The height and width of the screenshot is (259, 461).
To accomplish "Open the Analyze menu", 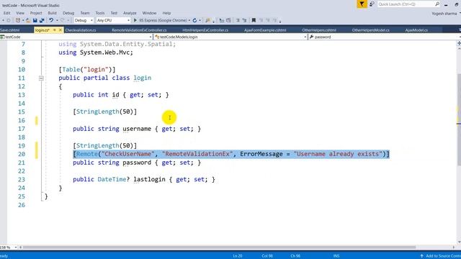I will pos(130,13).
